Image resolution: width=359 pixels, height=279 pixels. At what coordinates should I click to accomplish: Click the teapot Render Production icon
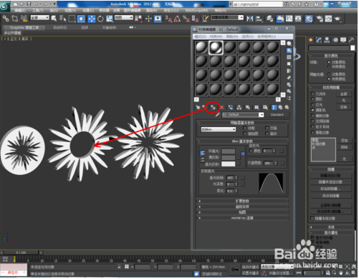pos(338,19)
